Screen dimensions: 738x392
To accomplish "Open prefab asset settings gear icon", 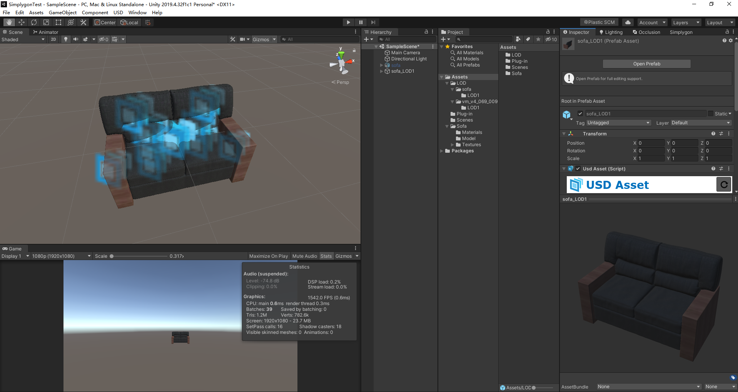I will point(731,40).
